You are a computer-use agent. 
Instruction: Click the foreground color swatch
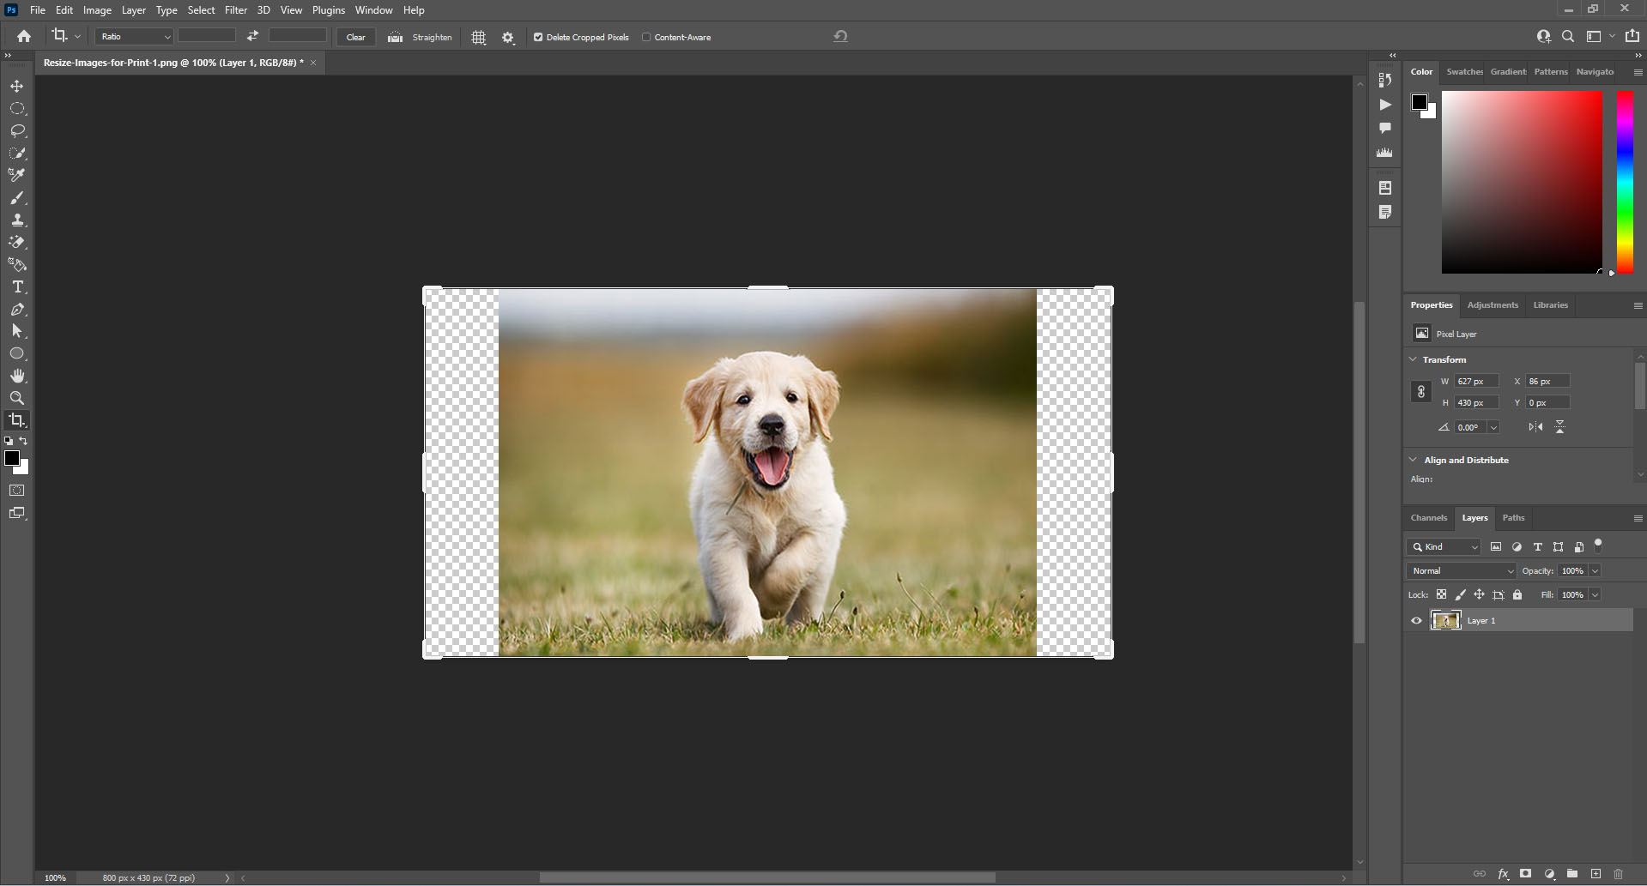[x=13, y=457]
